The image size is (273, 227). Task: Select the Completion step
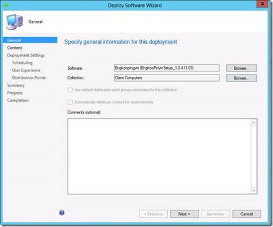click(18, 100)
